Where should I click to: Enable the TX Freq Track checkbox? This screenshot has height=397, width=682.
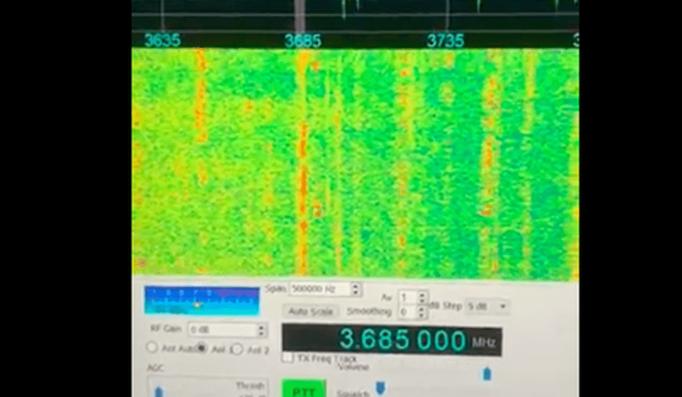pyautogui.click(x=287, y=358)
